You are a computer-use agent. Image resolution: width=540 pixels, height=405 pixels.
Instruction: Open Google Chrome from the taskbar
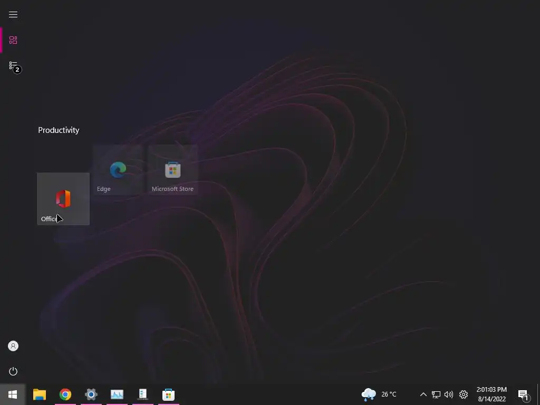(65, 394)
